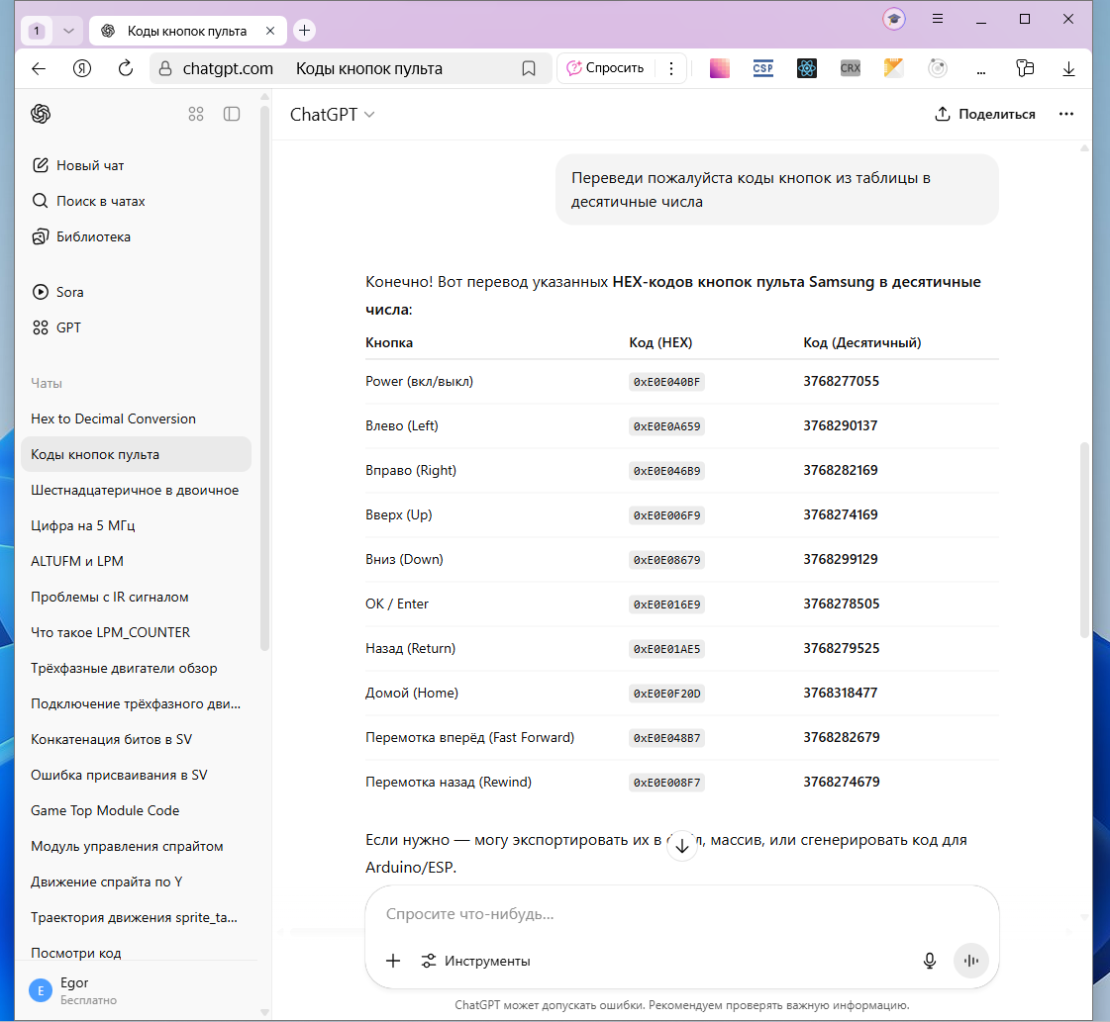Viewport: 1110px width, 1022px height.
Task: Open the extensions puzzle panel icon
Action: click(x=1025, y=68)
